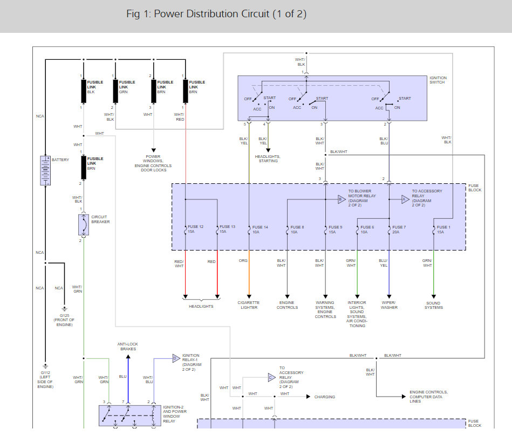Click the FUSE 6 10A label
The height and width of the screenshot is (436, 512).
(x=367, y=230)
